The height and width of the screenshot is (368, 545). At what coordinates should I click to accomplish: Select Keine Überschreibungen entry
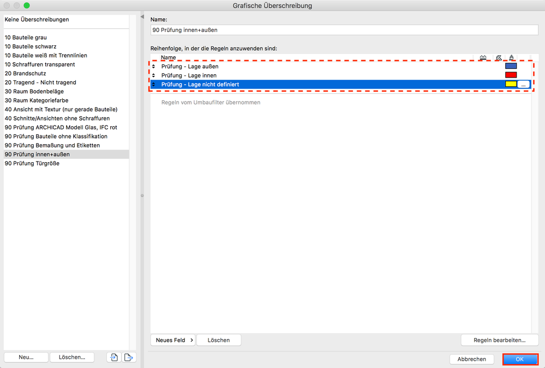(x=67, y=20)
